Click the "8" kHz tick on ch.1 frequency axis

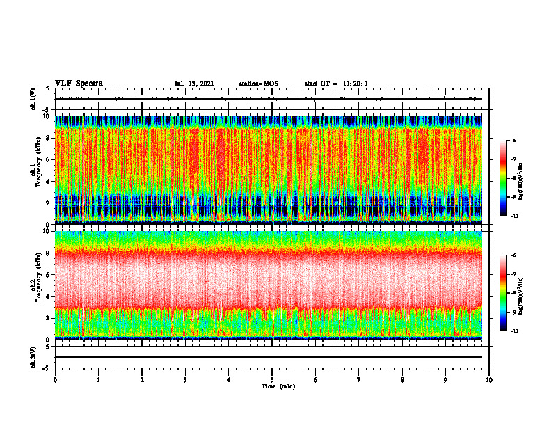[x=49, y=138]
